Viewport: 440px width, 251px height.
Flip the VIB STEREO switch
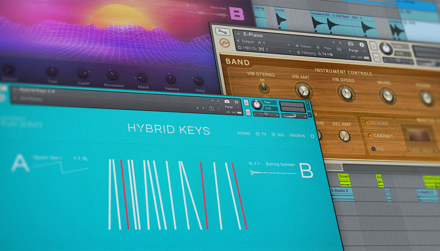(x=263, y=88)
